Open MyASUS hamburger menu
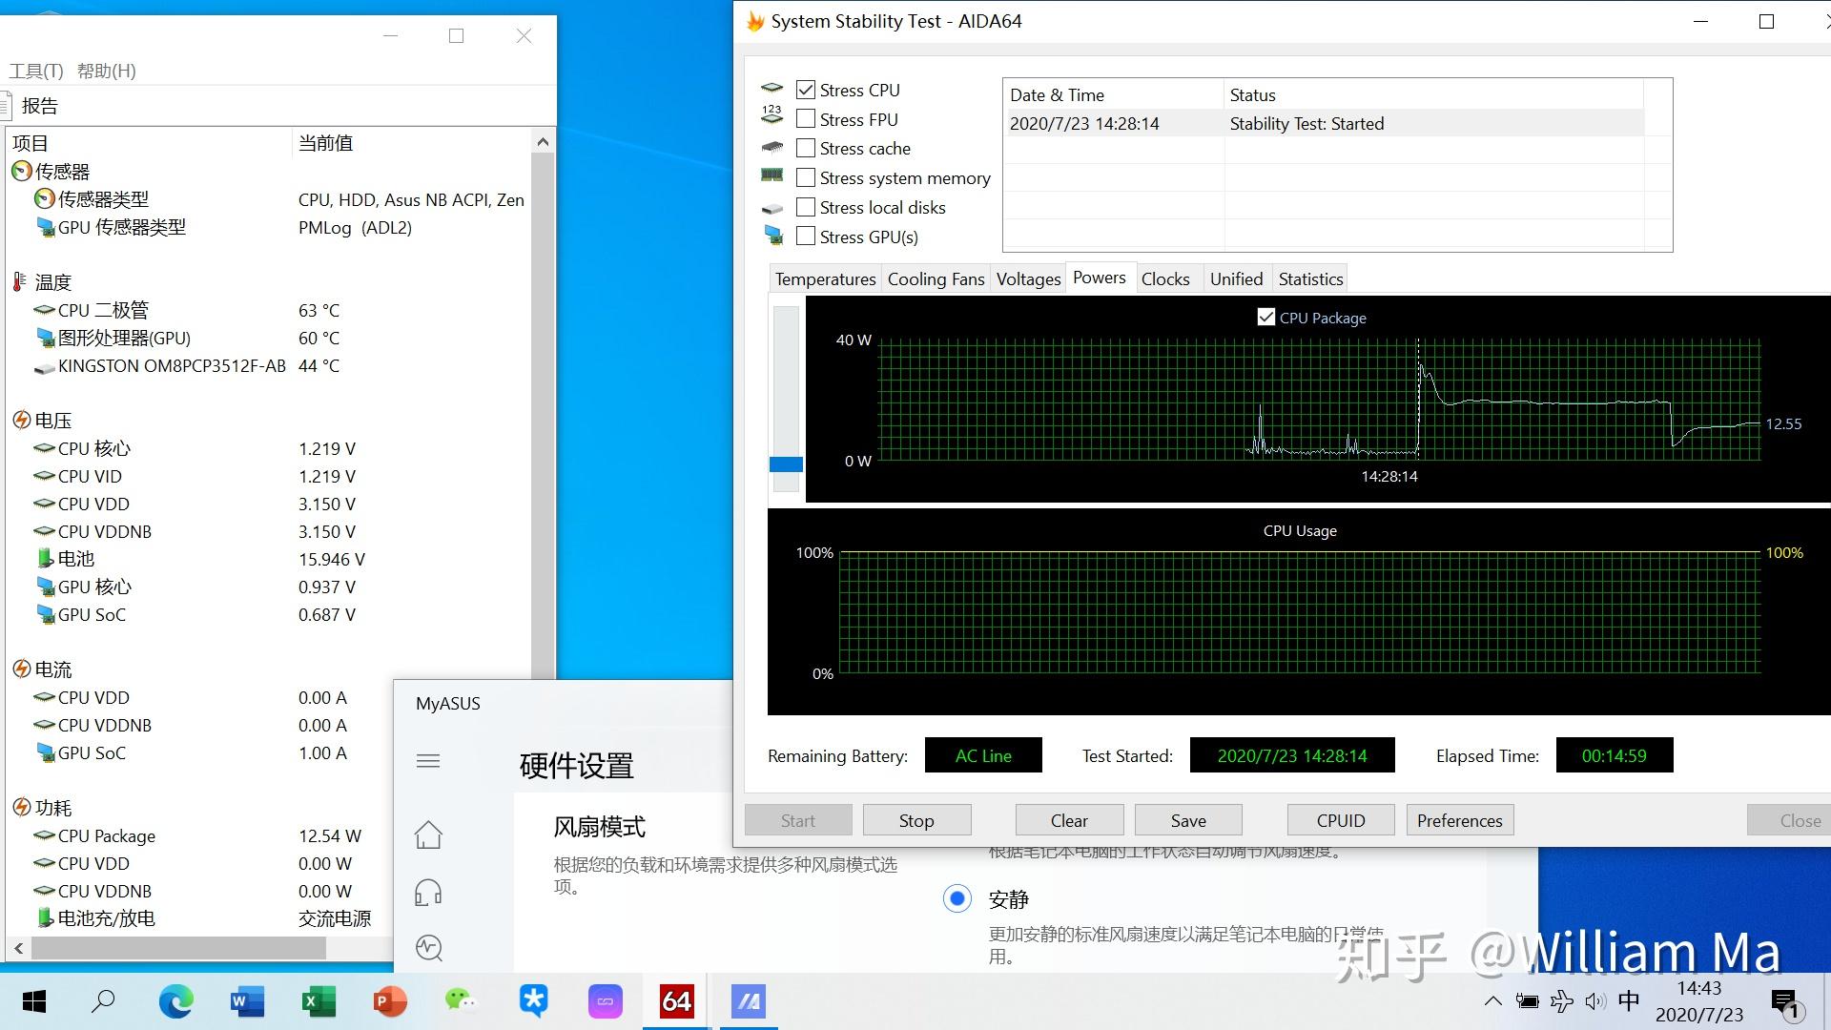 (428, 761)
